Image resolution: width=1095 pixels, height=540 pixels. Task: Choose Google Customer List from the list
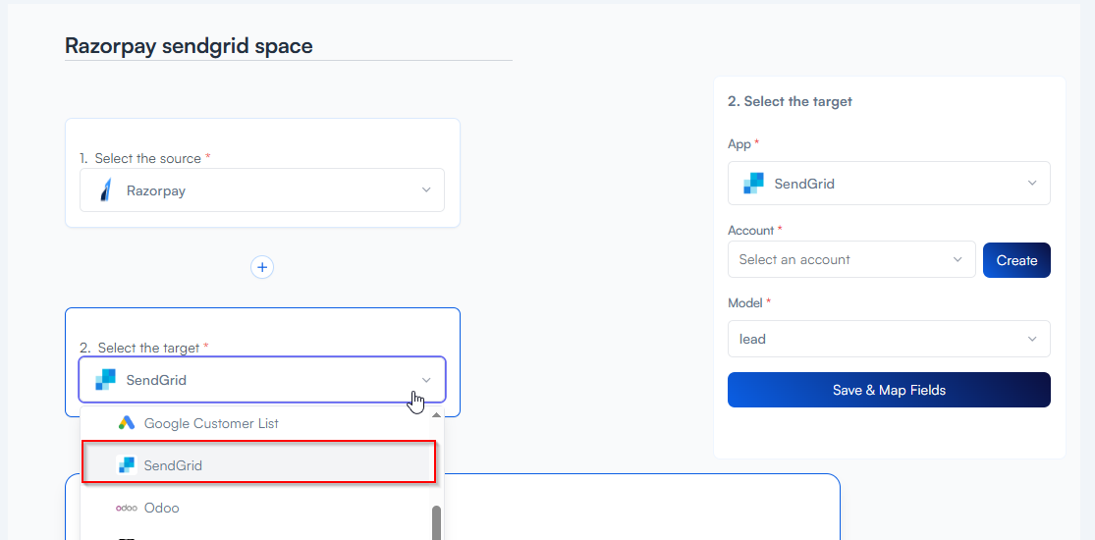point(211,423)
